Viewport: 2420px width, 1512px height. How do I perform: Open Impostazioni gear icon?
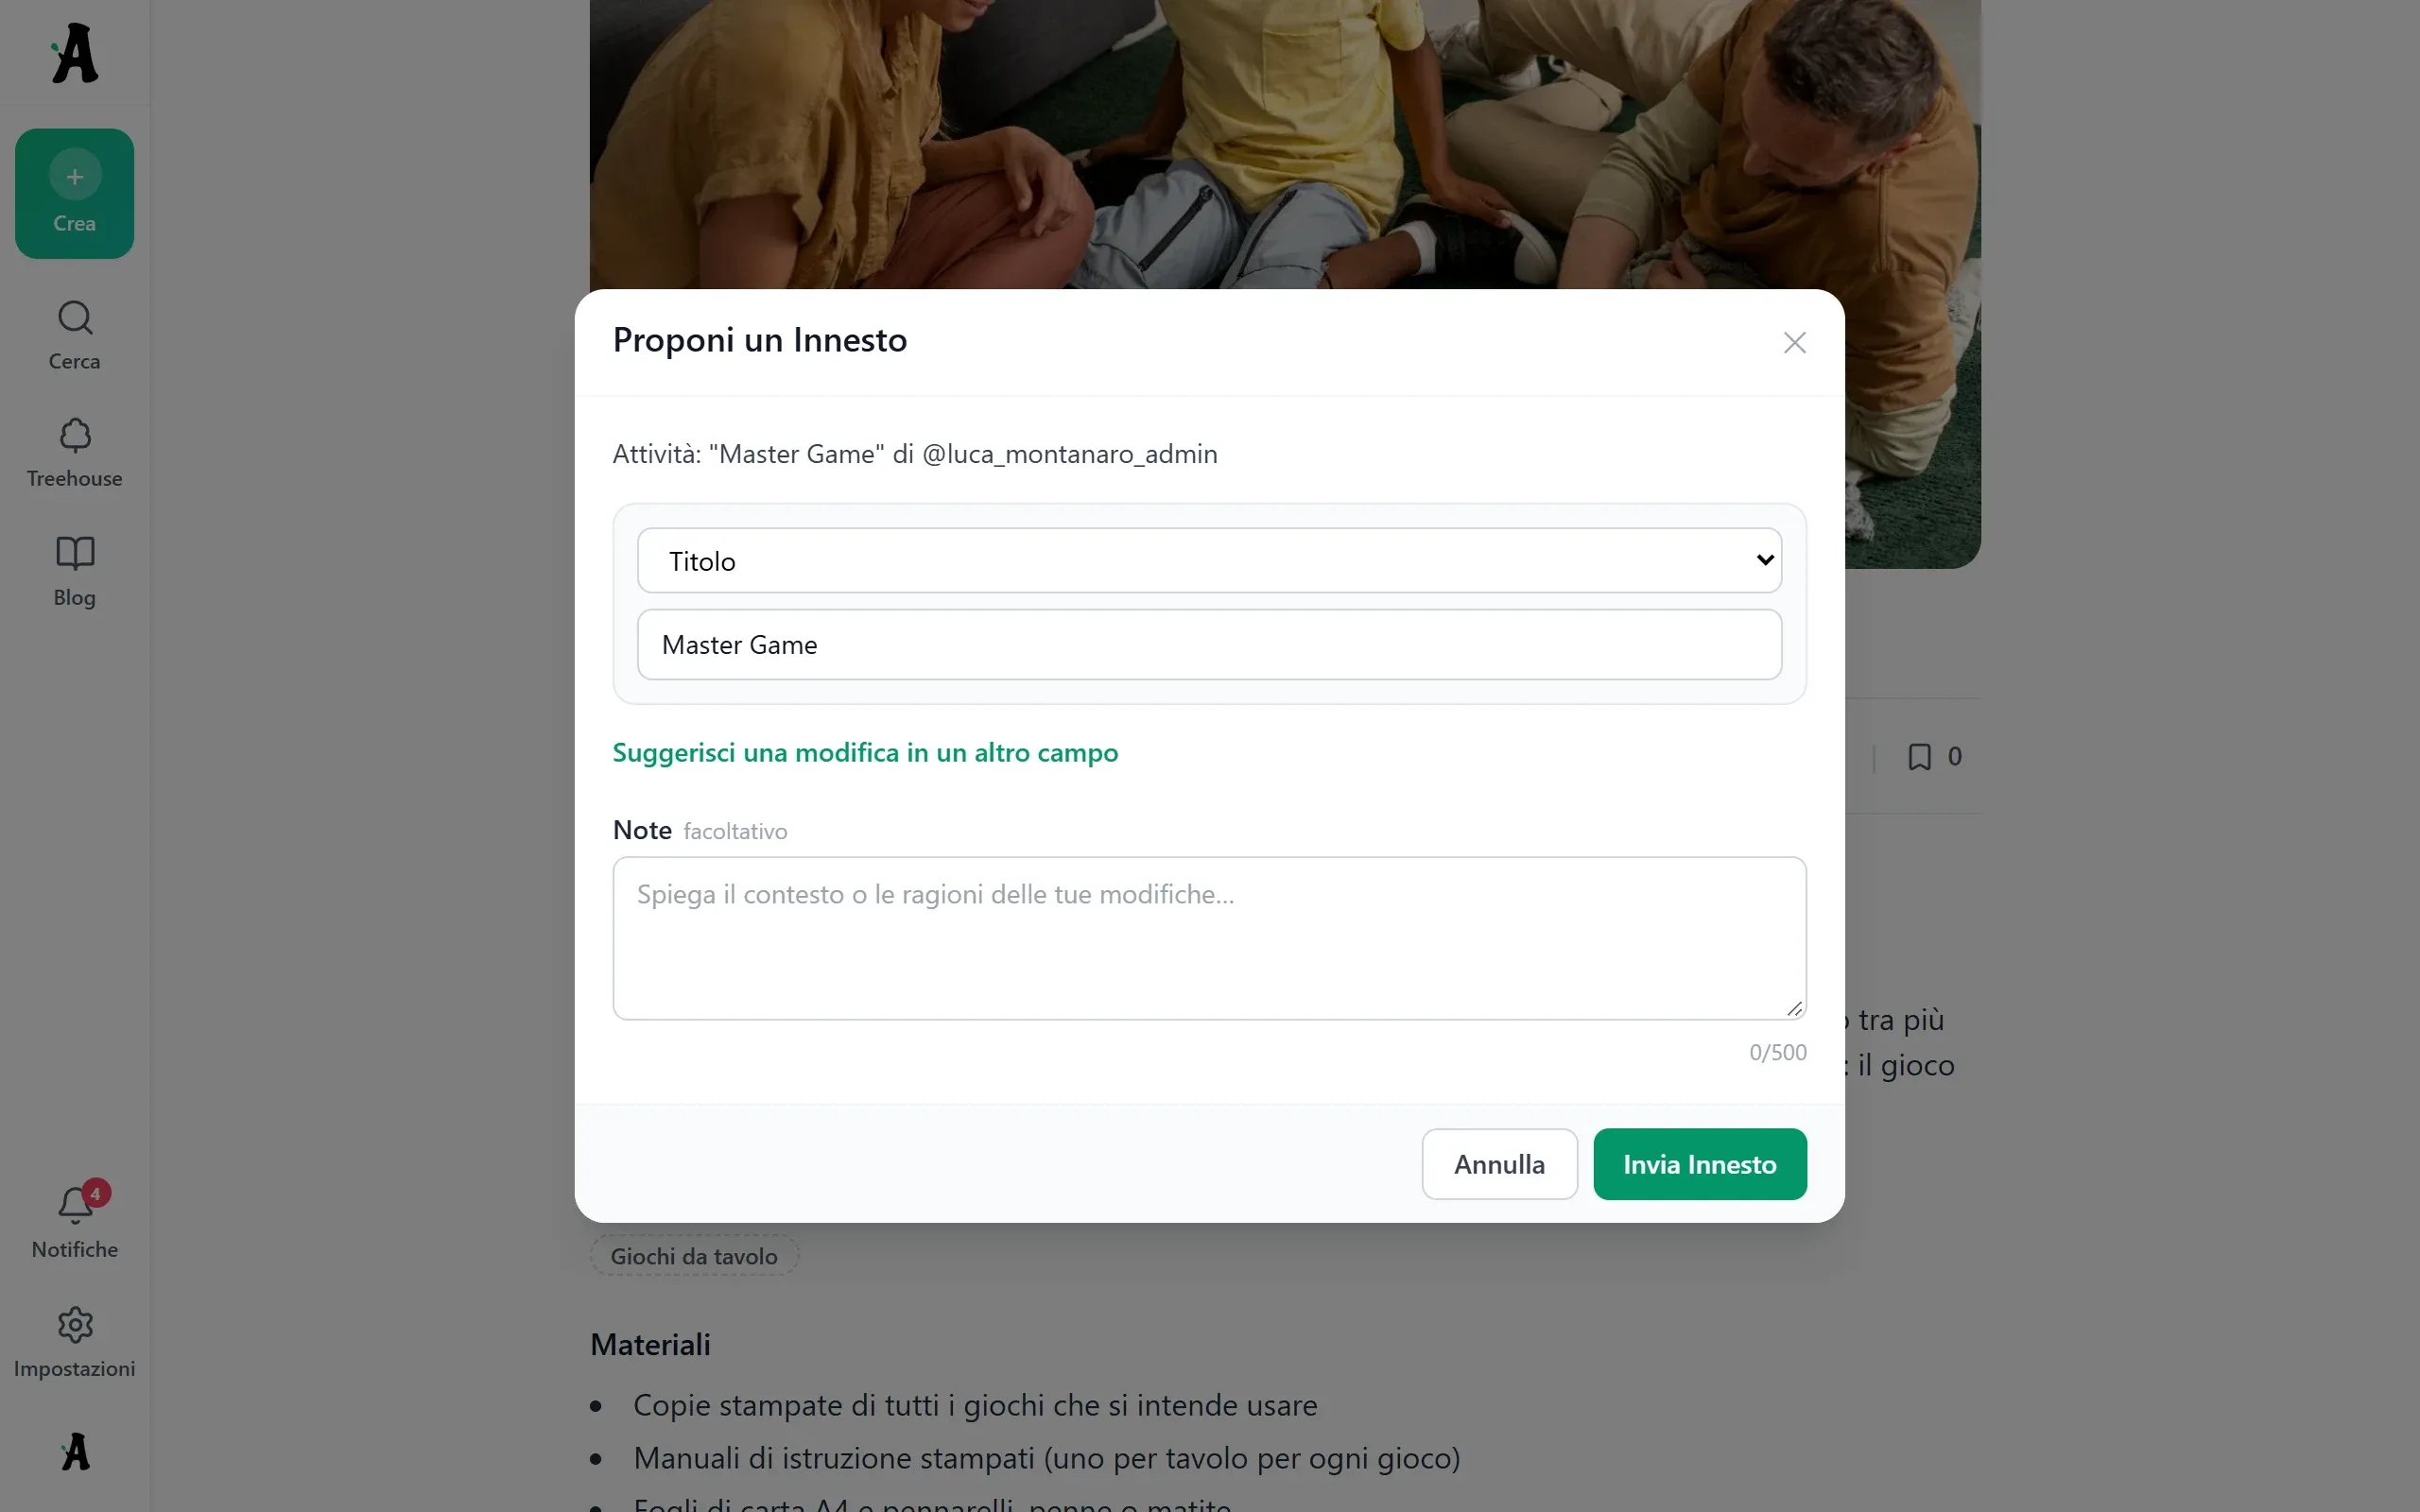pos(74,1343)
